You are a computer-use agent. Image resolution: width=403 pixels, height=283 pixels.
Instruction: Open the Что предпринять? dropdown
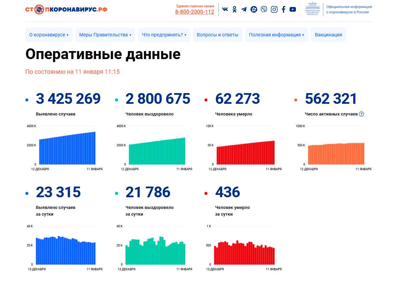pyautogui.click(x=164, y=35)
